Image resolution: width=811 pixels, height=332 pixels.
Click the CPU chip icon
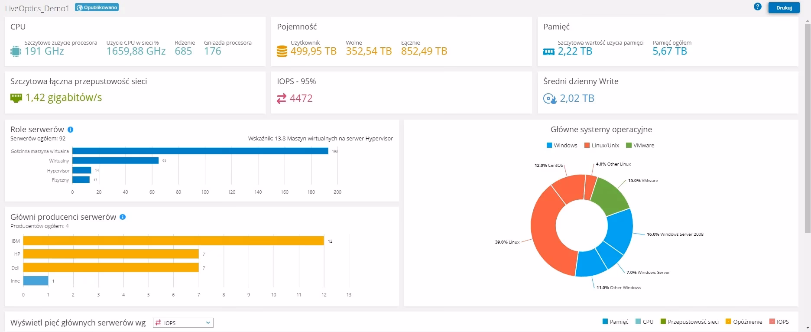click(16, 52)
